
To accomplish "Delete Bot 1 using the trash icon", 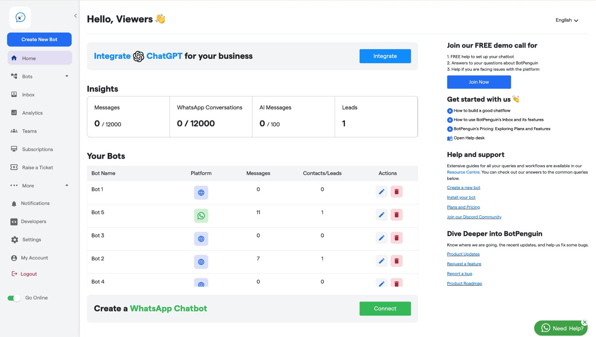I will tap(397, 192).
